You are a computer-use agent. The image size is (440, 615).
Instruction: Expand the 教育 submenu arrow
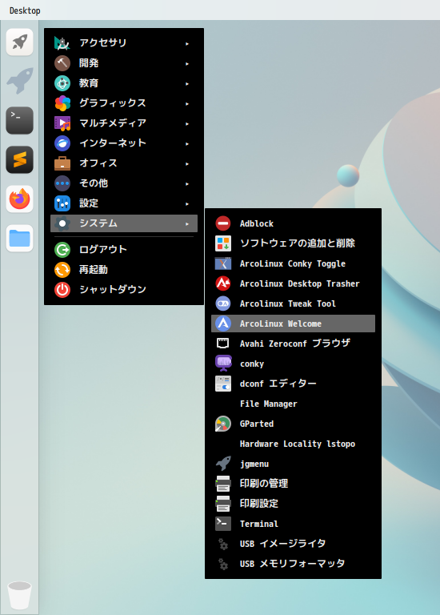(187, 83)
